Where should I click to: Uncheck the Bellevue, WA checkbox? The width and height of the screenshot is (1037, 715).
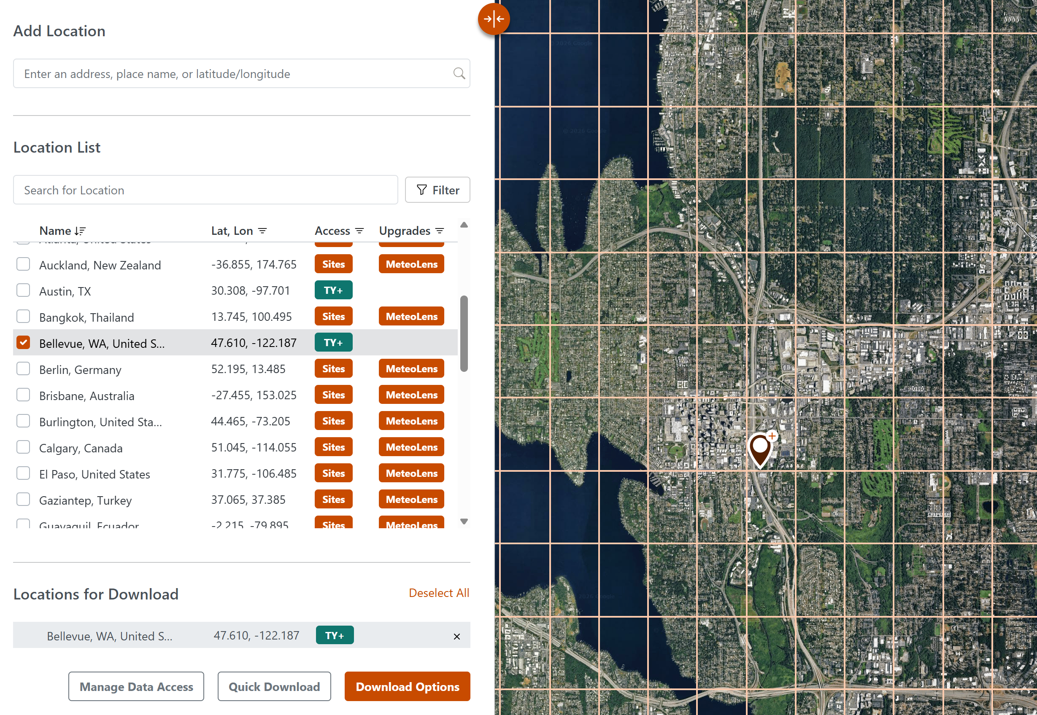pos(23,343)
